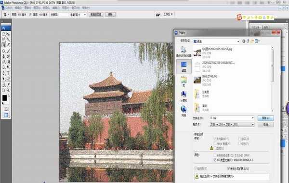Select the Crop tool in toolbox
This screenshot has height=183, width=289.
4,45
